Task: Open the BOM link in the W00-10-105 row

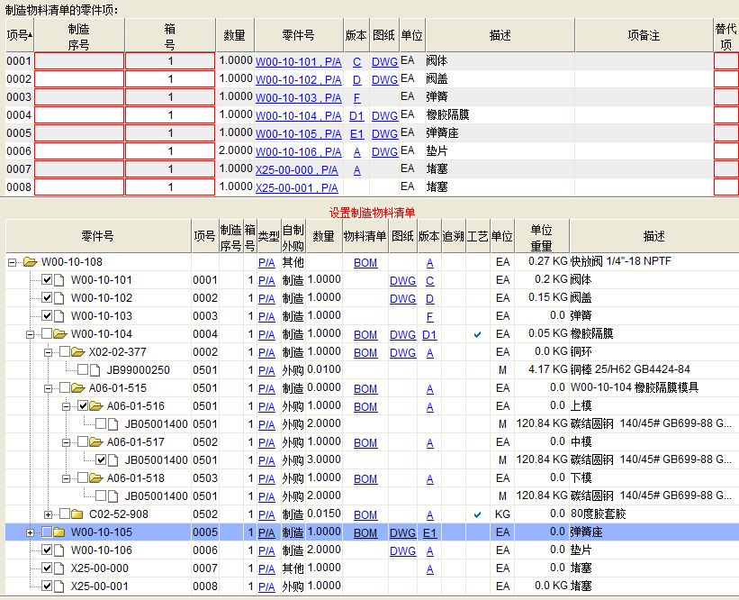Action: [x=365, y=532]
